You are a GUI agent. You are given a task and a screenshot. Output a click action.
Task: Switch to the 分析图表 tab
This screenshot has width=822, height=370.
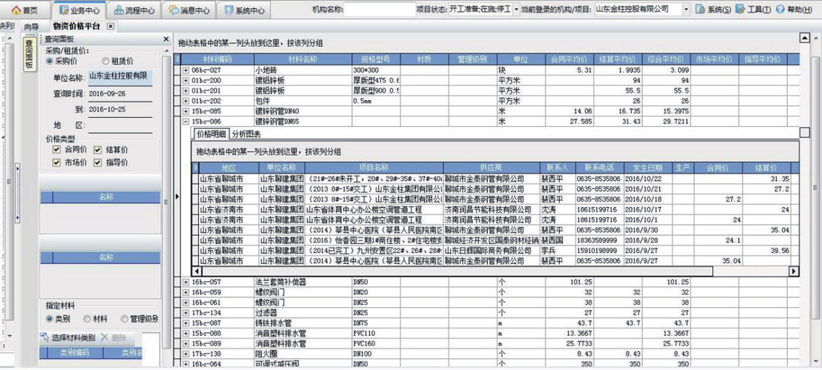[246, 133]
